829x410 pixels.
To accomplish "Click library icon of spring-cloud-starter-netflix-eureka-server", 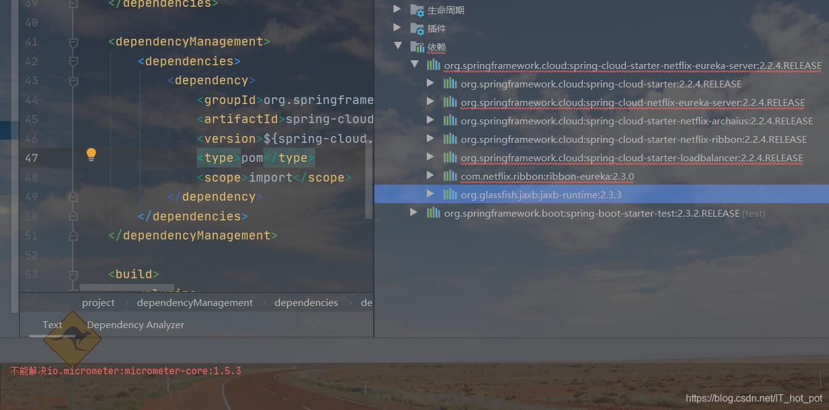I will coord(434,65).
